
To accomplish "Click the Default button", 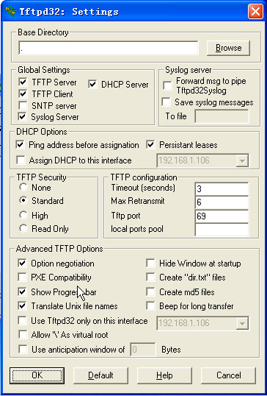I will click(x=100, y=375).
